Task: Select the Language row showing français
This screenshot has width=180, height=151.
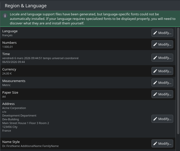Action: [x=76, y=33]
